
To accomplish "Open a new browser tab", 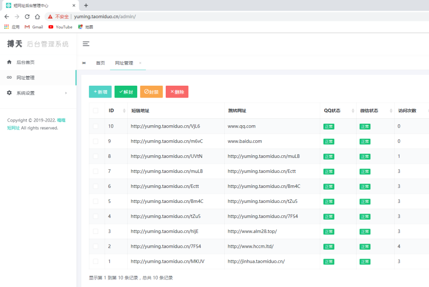I will pyautogui.click(x=86, y=5).
